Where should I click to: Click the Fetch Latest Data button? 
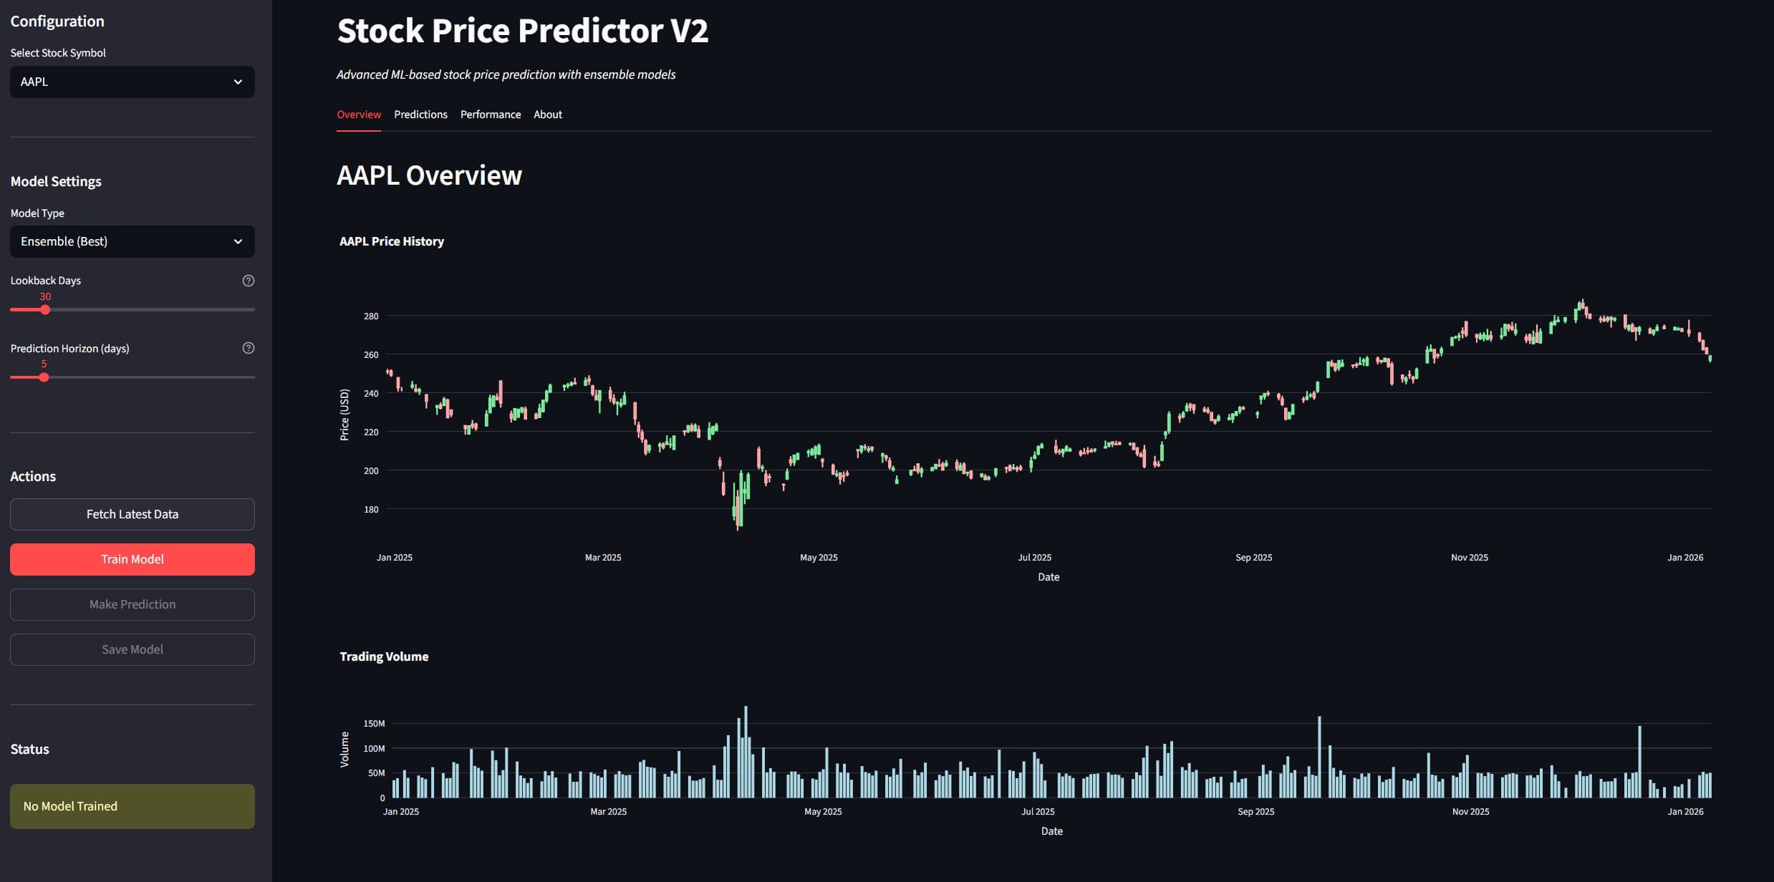coord(132,514)
